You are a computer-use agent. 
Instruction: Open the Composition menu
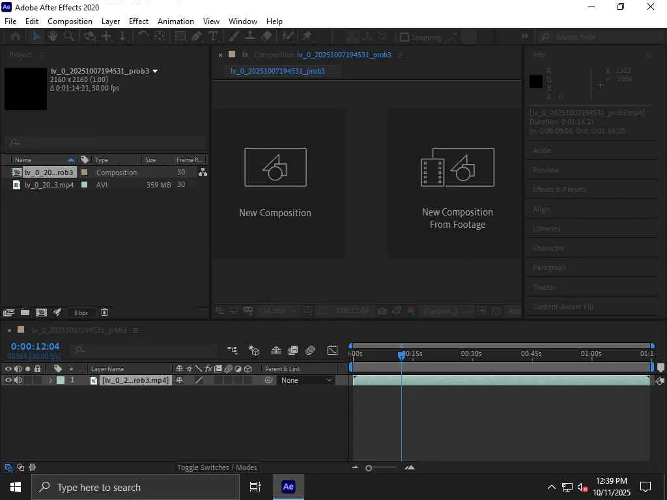pos(70,21)
